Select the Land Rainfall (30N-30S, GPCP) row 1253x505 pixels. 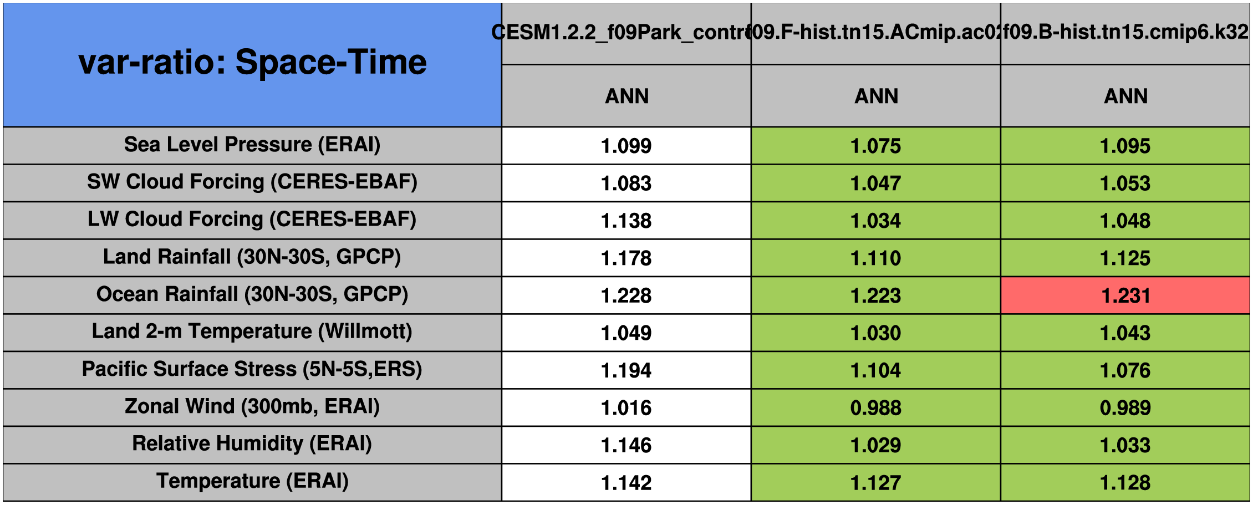[252, 258]
